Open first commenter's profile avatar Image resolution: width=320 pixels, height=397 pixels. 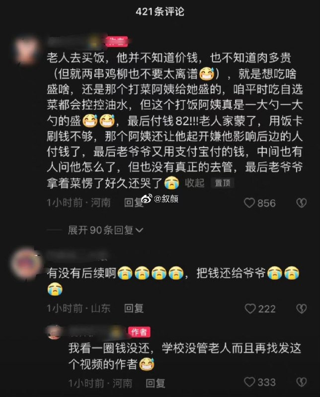pos(26,50)
